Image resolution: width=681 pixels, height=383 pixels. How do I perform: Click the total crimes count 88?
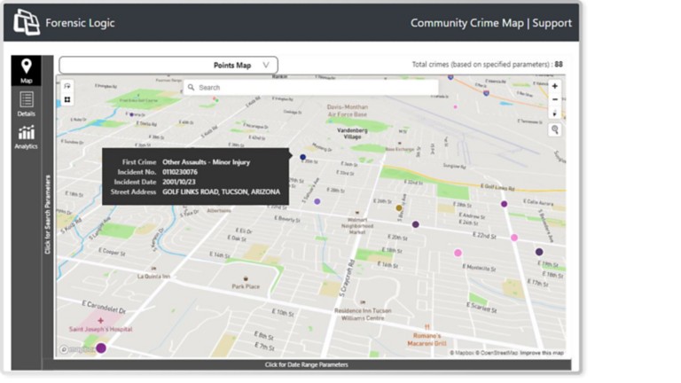tap(559, 64)
